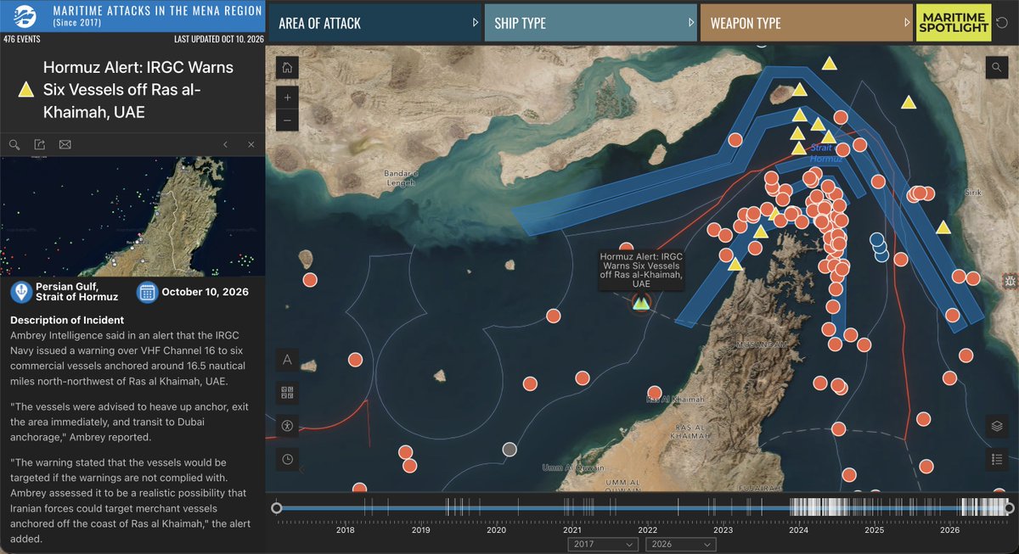Zoom in with the plus button
Viewport: 1019px width, 554px height.
[x=287, y=98]
